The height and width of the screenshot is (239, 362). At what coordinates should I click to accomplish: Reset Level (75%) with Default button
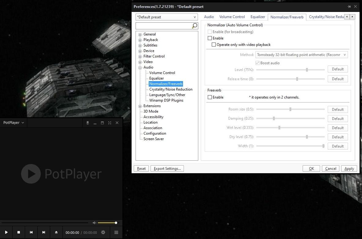coord(338,69)
